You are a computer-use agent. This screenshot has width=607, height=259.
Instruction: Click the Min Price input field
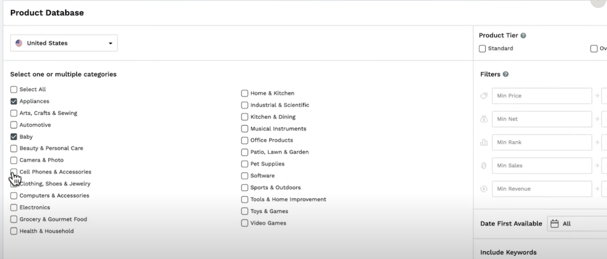tap(542, 96)
